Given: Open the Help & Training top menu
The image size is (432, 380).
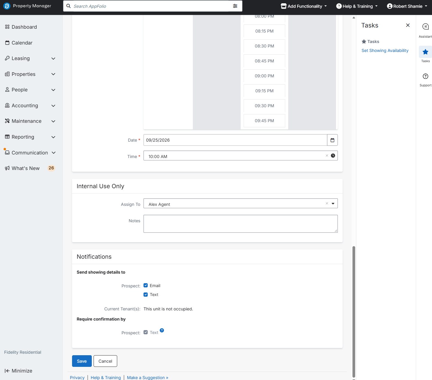Looking at the screenshot, I should coord(357,6).
